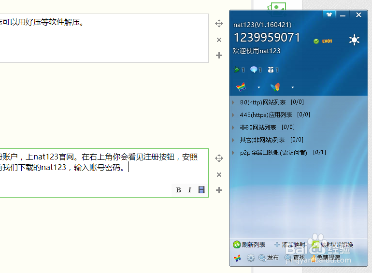Click the rainbow butterfly icon in bottom toolbar
The width and height of the screenshot is (372, 273).
(x=237, y=258)
